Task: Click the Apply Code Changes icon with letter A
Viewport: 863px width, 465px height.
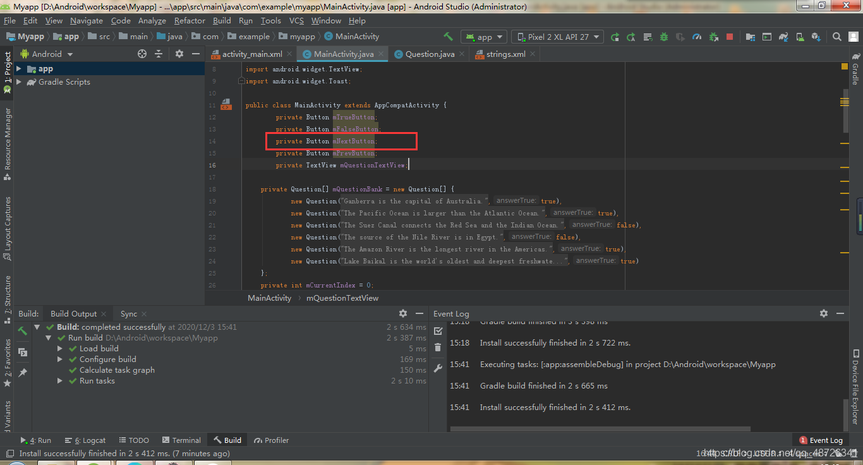Action: (631, 37)
